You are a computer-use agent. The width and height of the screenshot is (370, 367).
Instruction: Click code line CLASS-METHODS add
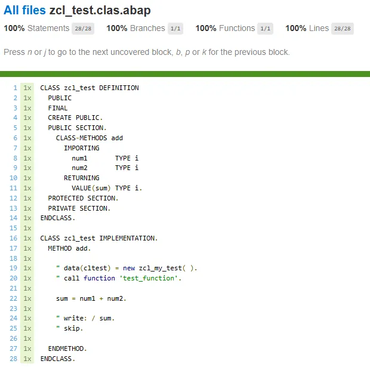pyautogui.click(x=90, y=138)
